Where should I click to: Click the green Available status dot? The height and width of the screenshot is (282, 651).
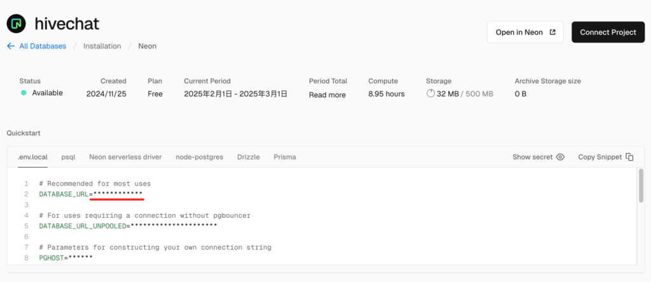[24, 93]
